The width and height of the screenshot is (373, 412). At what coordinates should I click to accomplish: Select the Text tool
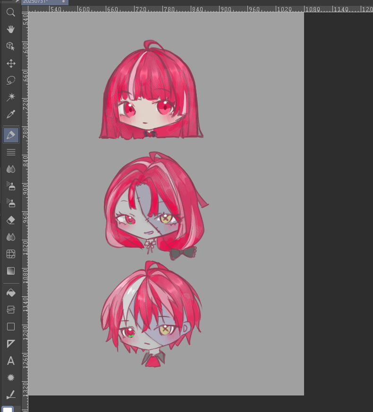click(x=11, y=361)
